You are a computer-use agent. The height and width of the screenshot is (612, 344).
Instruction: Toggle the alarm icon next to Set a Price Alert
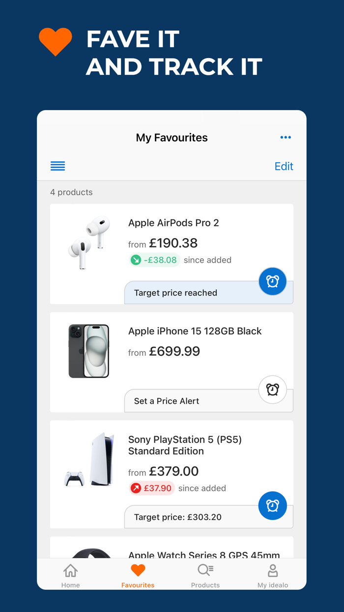(x=273, y=389)
